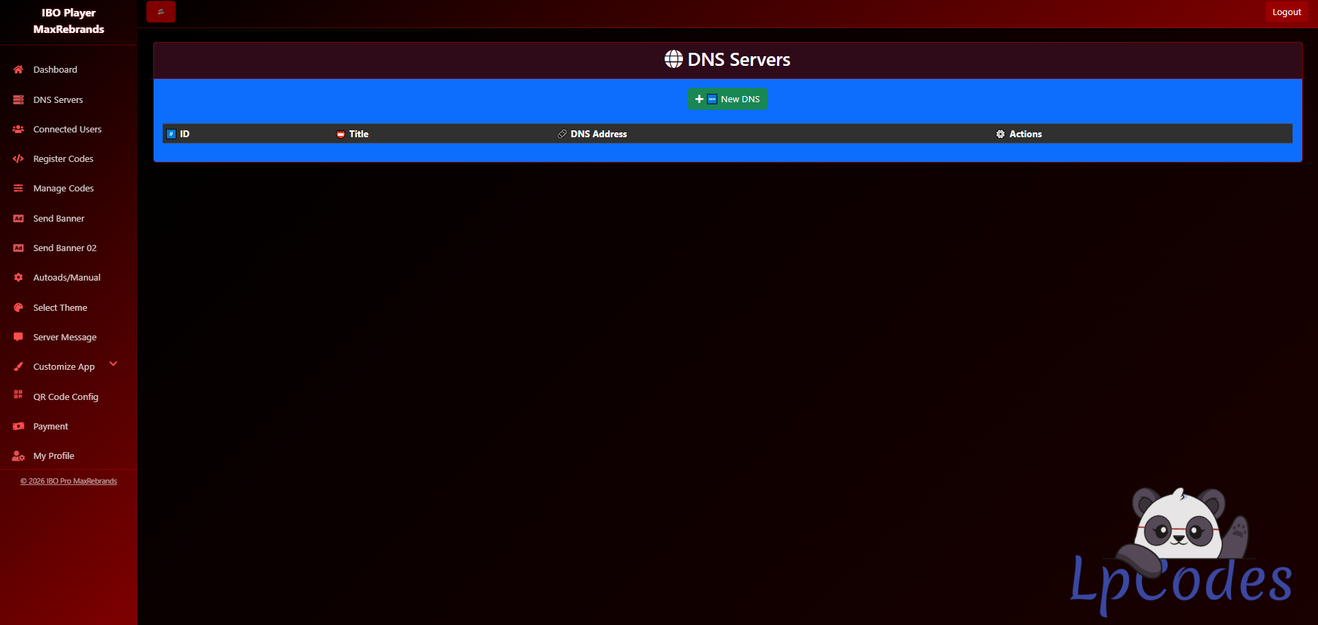Click the Select Theme palette icon

tap(19, 307)
